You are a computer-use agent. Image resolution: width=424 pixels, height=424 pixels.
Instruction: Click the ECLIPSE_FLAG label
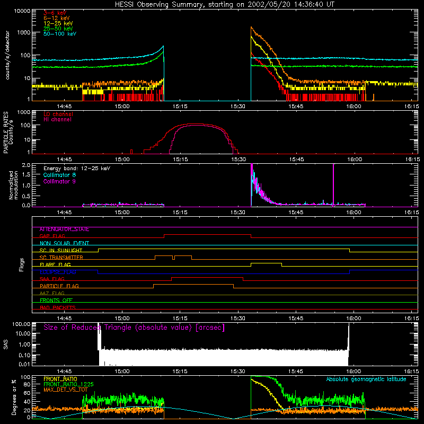[58, 272]
